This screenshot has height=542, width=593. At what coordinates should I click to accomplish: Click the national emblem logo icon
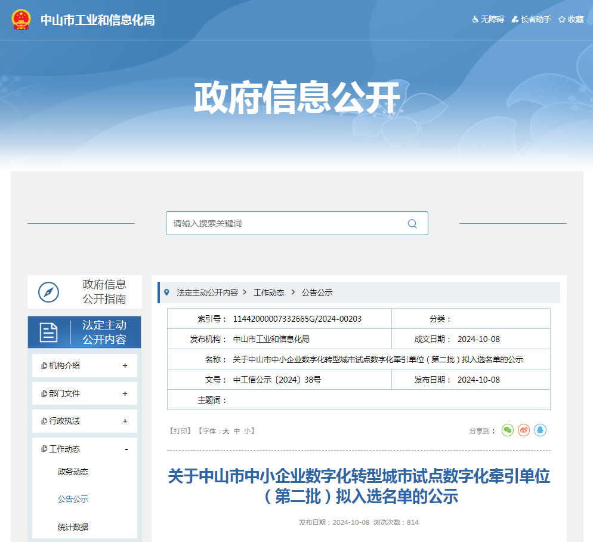coord(21,20)
